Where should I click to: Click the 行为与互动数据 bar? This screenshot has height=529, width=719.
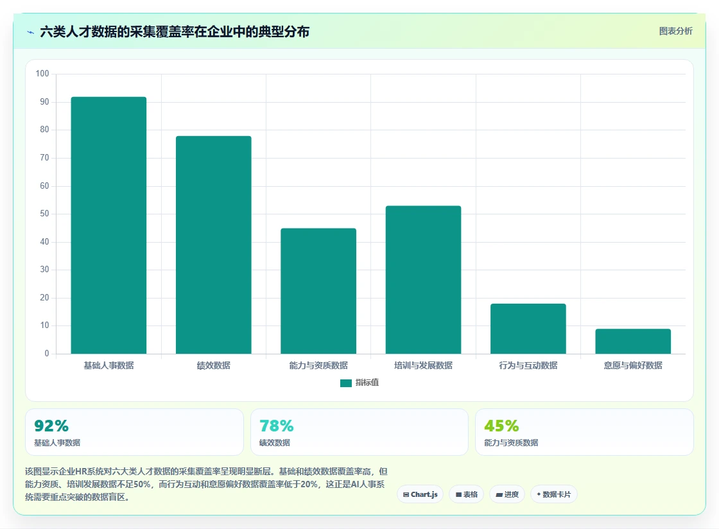click(528, 329)
